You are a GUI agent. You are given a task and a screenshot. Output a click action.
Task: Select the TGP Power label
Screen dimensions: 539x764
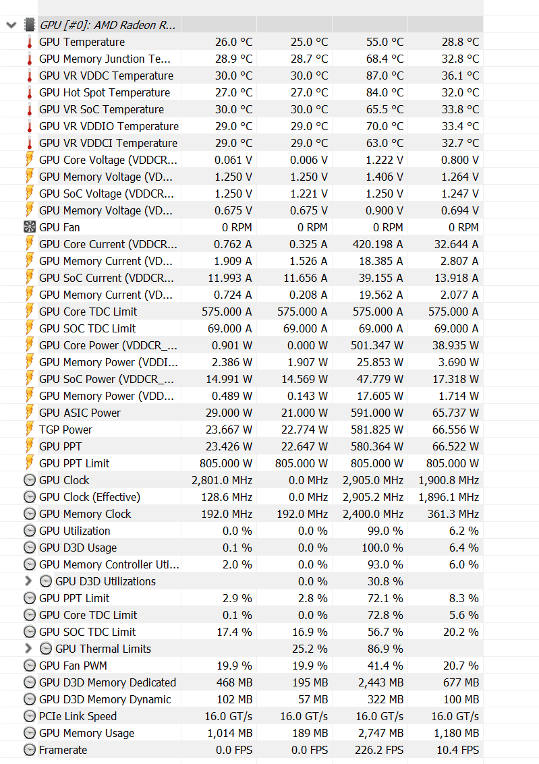(x=66, y=430)
